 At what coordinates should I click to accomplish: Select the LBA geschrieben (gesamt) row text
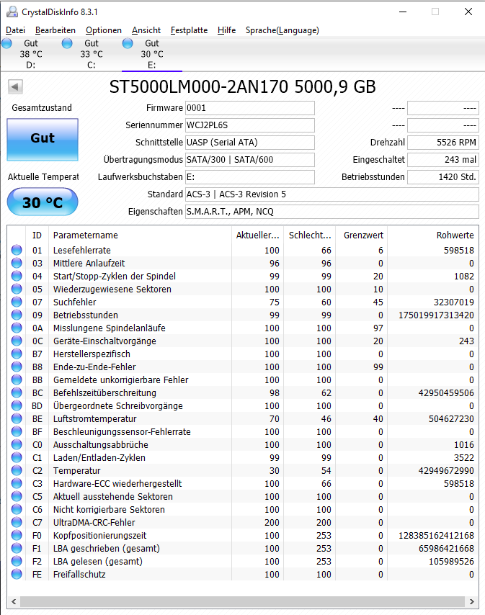107,548
